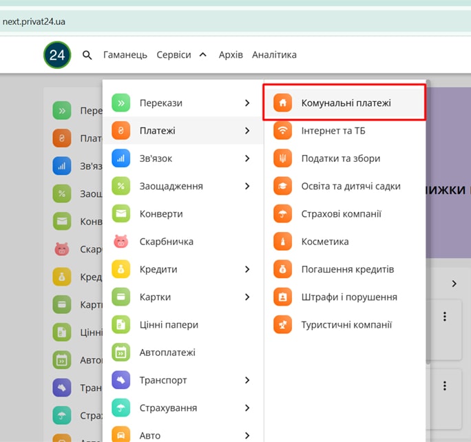
Task: Expand the Транспорт submenu arrow
Action: pyautogui.click(x=247, y=380)
